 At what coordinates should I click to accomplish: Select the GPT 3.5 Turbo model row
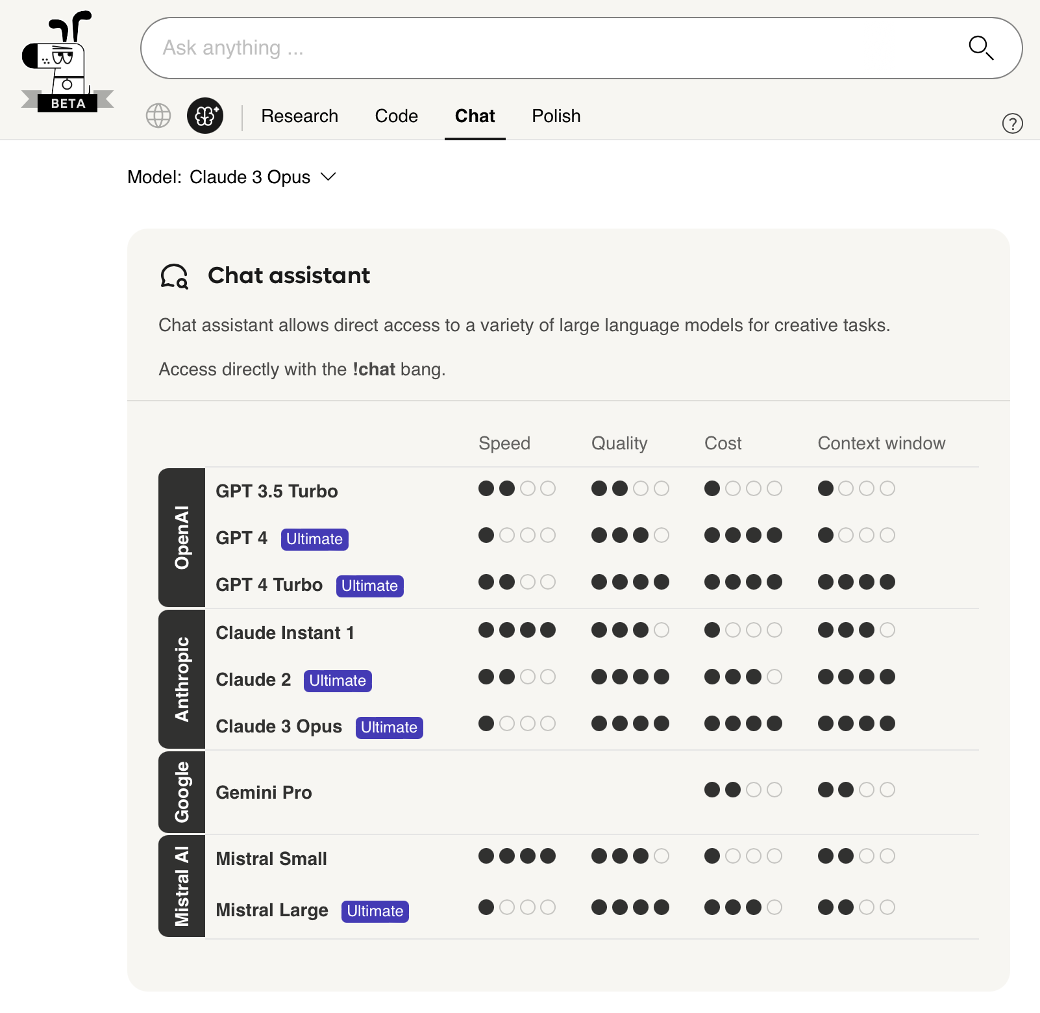point(277,491)
